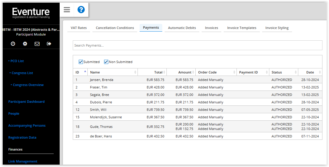Open the Invoices tab
Screen dimensions: 329x167
(211, 28)
